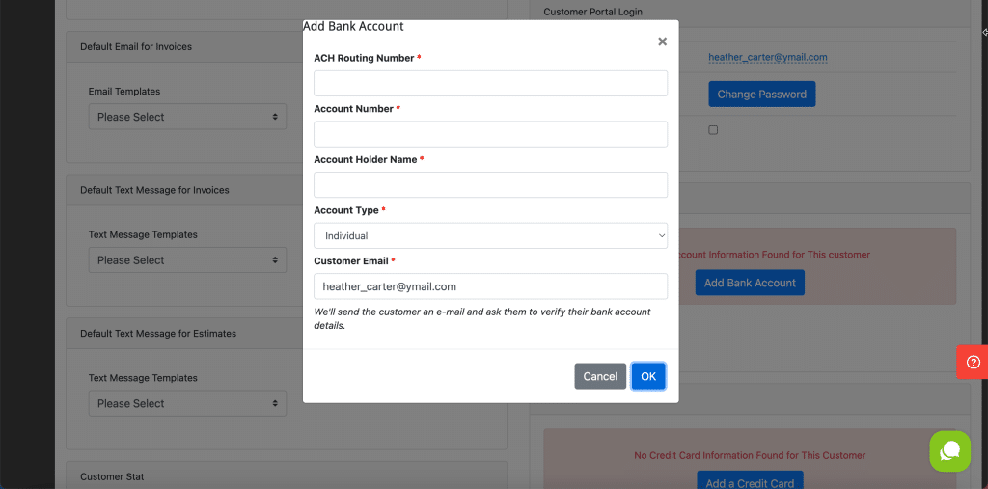Edit the Customer Email field
The height and width of the screenshot is (489, 988).
point(490,286)
